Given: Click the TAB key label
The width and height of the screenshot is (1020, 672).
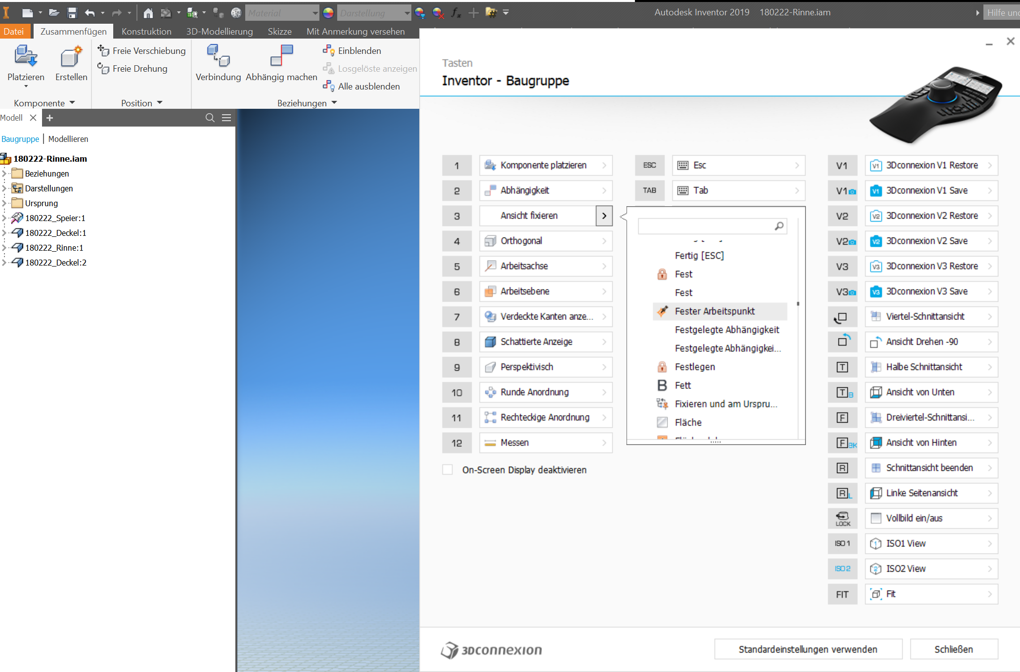Looking at the screenshot, I should (x=650, y=190).
